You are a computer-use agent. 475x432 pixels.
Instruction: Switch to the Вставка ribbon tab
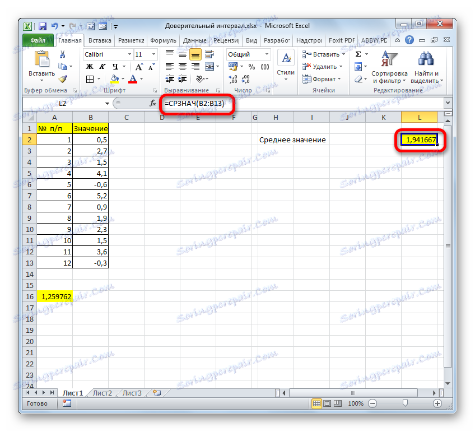coord(100,40)
